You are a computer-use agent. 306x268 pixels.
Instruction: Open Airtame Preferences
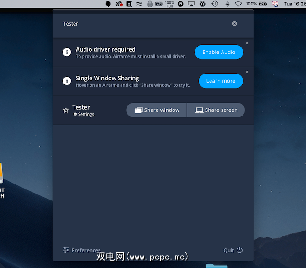(82, 250)
